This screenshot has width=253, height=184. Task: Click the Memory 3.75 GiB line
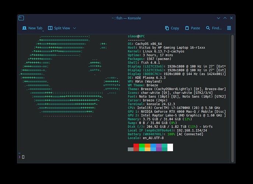point(160,119)
